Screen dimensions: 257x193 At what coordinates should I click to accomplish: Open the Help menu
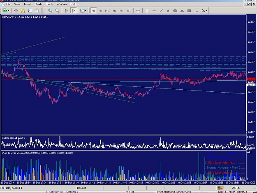tap(73, 4)
